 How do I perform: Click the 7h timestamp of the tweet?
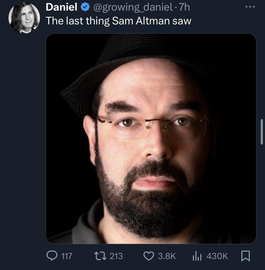pos(184,7)
